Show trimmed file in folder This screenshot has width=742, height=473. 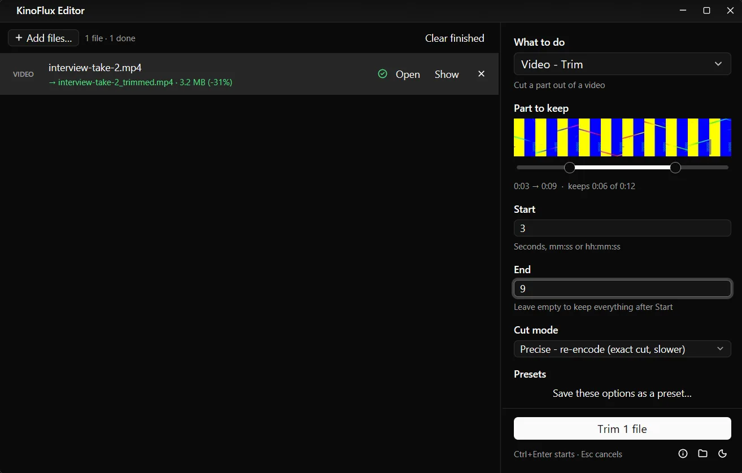pyautogui.click(x=447, y=74)
